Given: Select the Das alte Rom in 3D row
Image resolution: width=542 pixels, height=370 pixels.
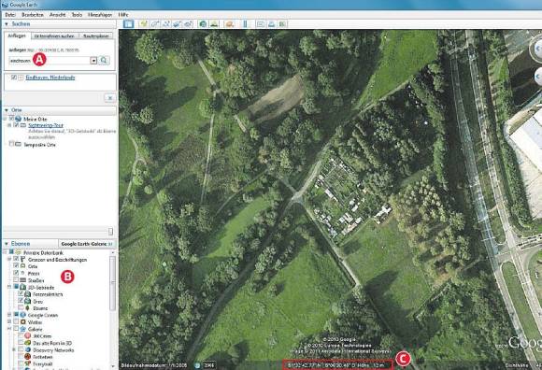Looking at the screenshot, I should tap(51, 343).
